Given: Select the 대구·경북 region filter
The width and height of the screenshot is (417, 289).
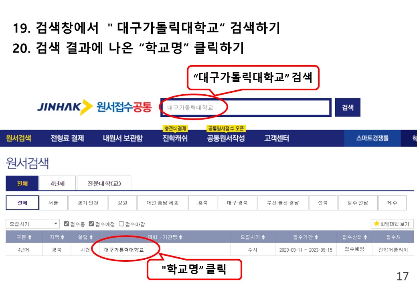Looking at the screenshot, I should (x=237, y=203).
